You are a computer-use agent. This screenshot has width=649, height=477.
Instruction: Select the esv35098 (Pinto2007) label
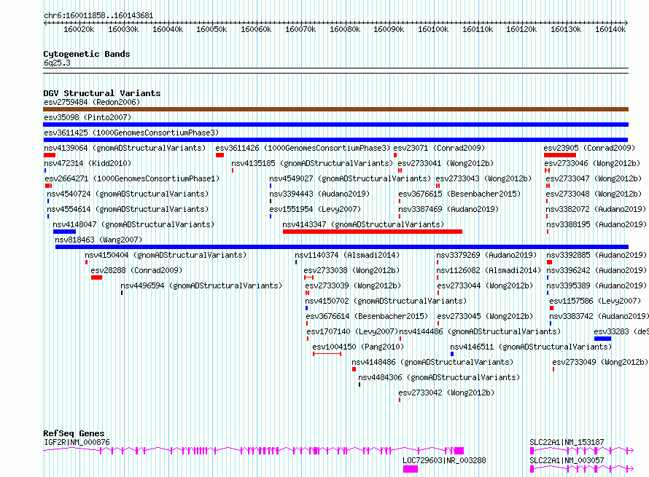coord(88,117)
